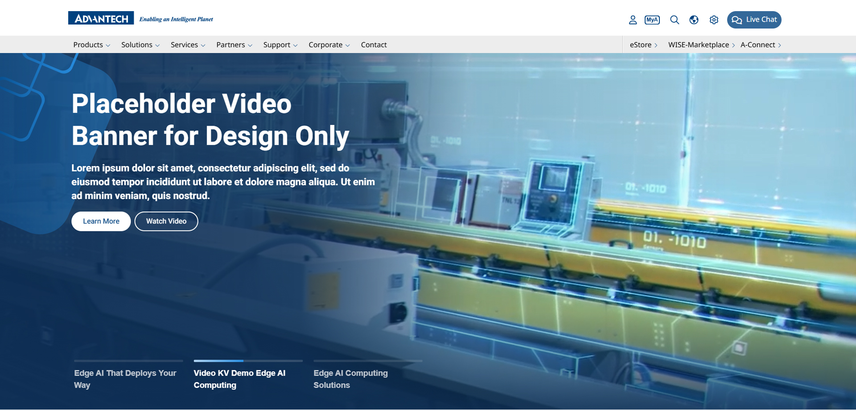Expand the Corporate menu

[x=329, y=45]
